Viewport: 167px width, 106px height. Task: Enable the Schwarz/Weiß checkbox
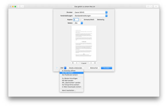pos(83,20)
